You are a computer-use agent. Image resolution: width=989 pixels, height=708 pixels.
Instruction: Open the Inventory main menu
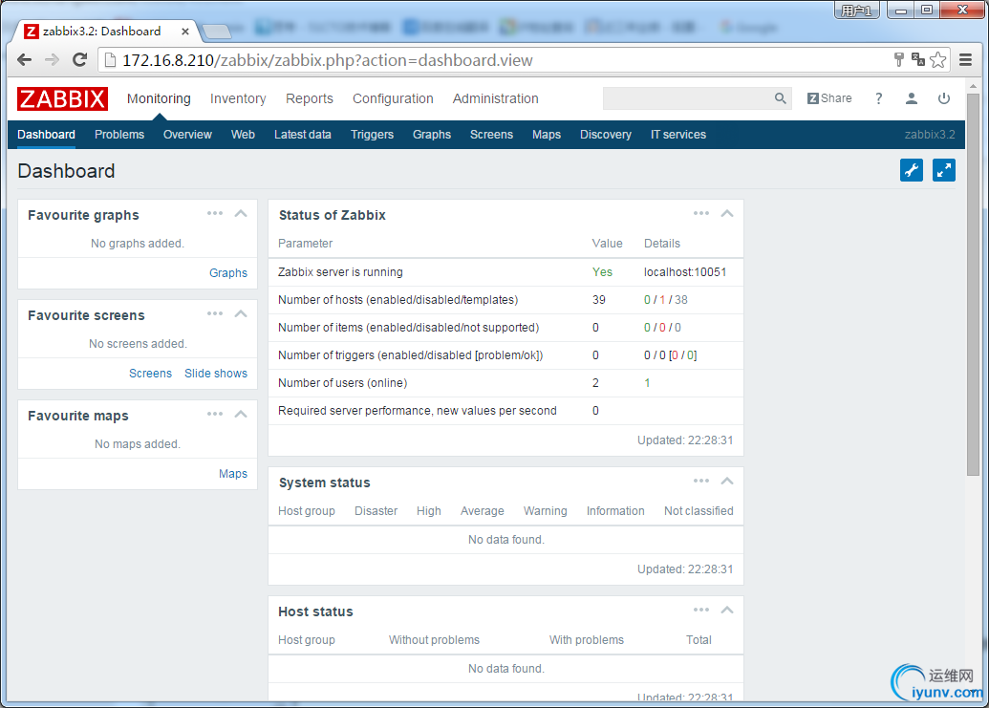tap(238, 98)
